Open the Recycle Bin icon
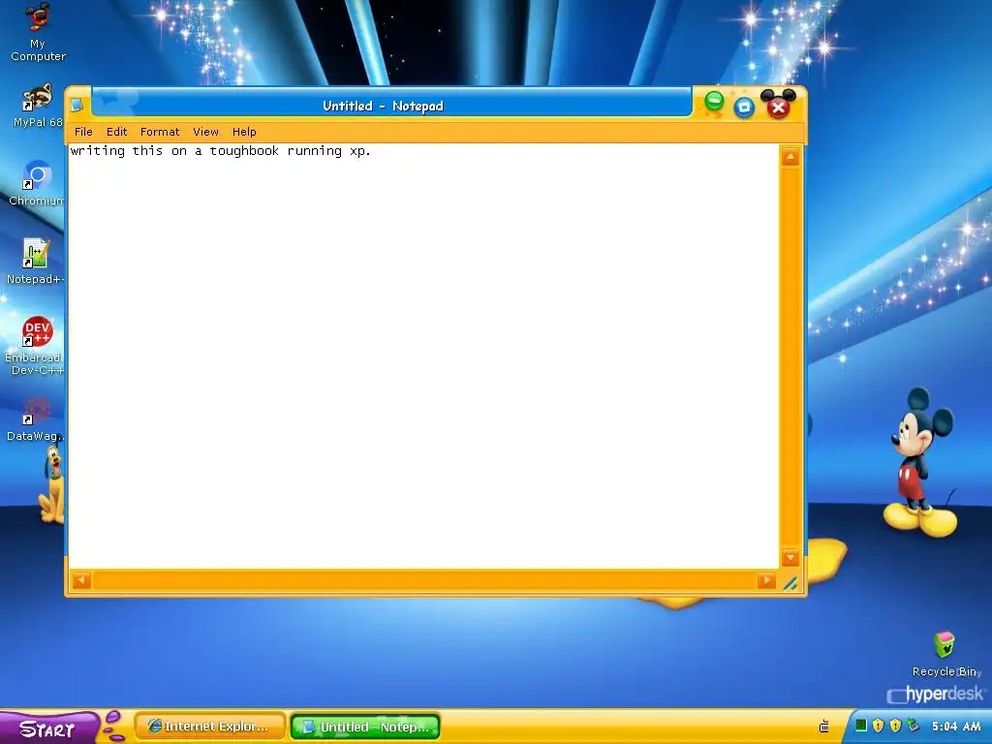 [945, 654]
